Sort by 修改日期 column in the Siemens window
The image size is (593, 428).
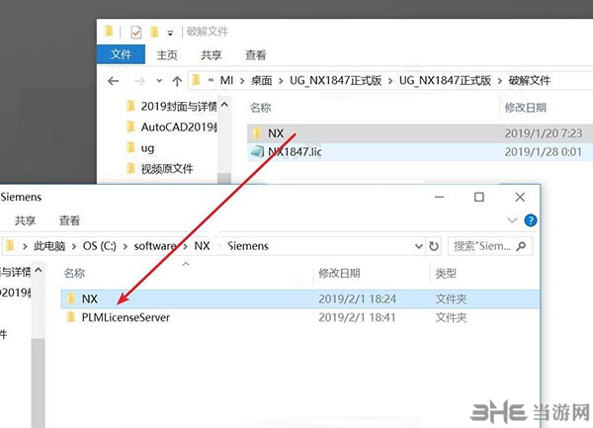coord(339,274)
